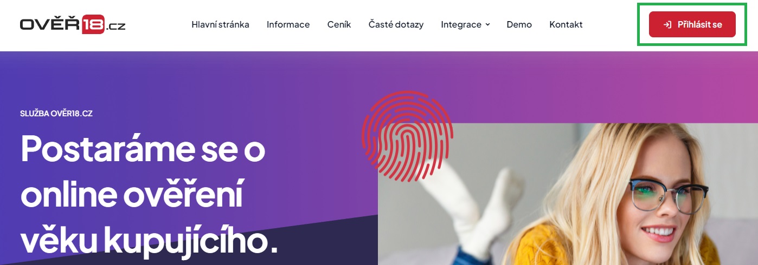Click the red 18 badge in the logo
Image resolution: width=758 pixels, height=265 pixels.
pos(93,25)
